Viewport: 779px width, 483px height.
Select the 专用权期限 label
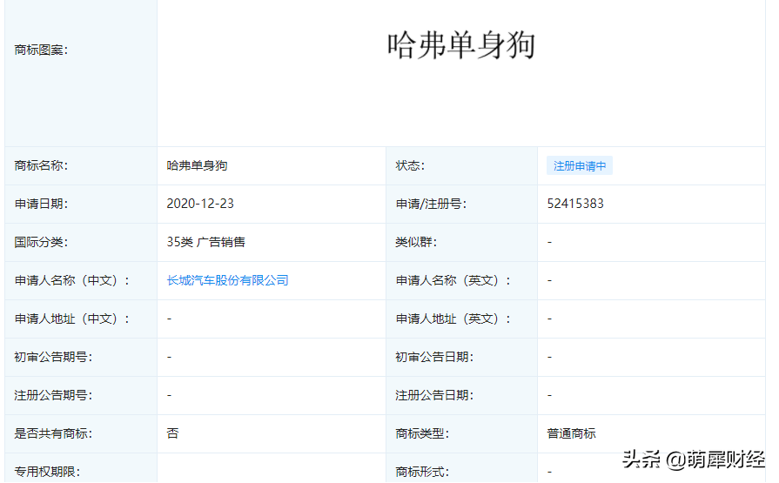coord(47,472)
